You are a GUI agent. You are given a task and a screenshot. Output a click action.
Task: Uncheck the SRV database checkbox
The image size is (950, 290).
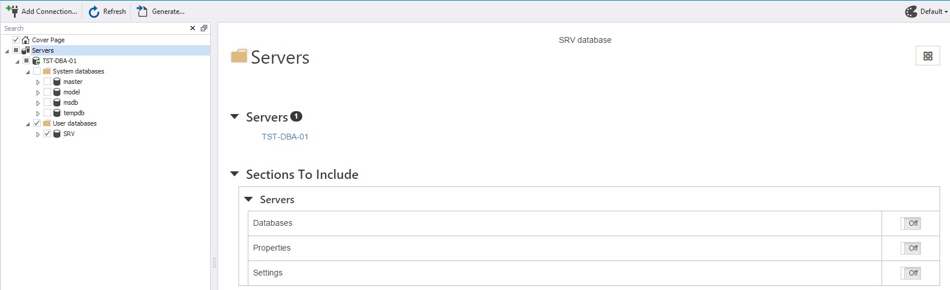click(x=48, y=134)
